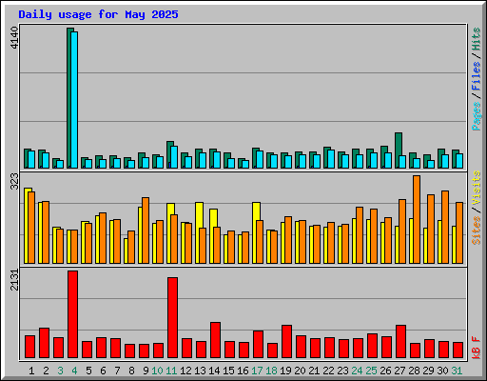Click day label 13 on the x-axis
487x381 pixels.
coord(200,371)
